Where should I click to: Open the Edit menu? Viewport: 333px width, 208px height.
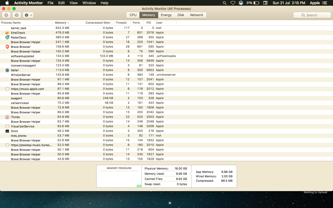point(61,3)
